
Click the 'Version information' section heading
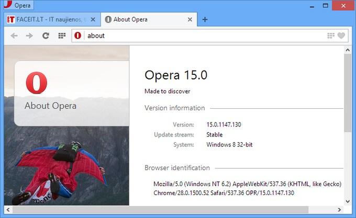point(175,108)
